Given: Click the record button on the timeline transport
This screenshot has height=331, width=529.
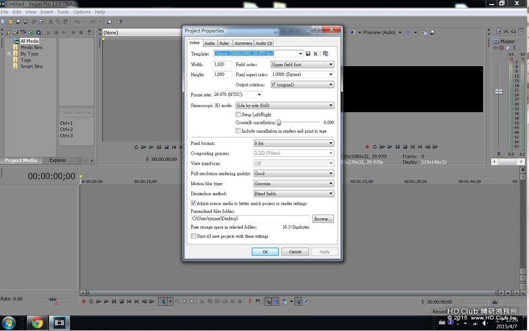Looking at the screenshot, I should (84, 301).
